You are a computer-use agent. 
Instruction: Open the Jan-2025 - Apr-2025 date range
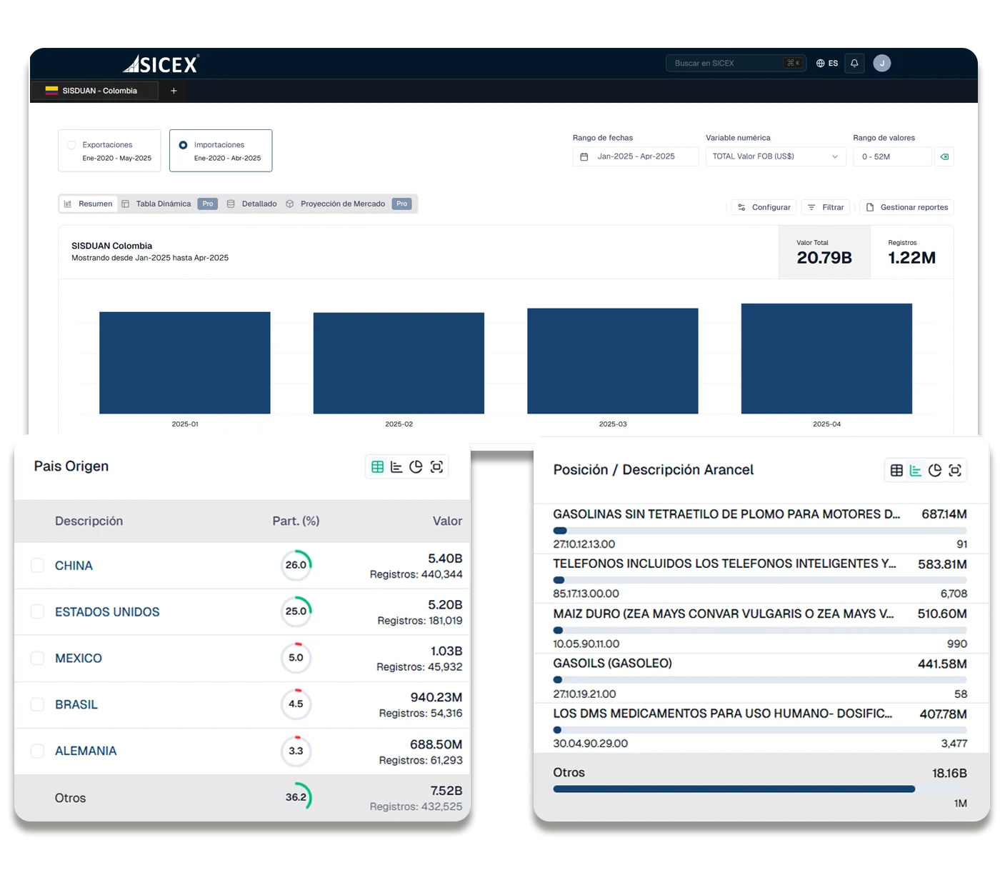pyautogui.click(x=636, y=156)
